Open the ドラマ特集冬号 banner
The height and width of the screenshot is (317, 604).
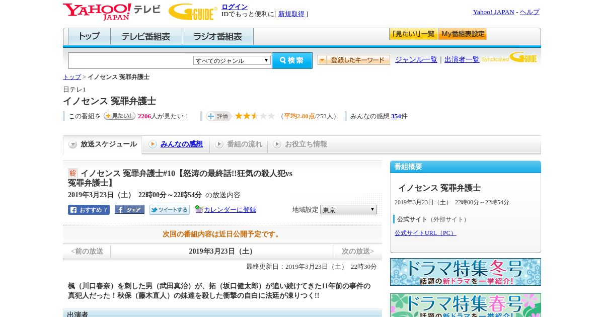pyautogui.click(x=466, y=272)
